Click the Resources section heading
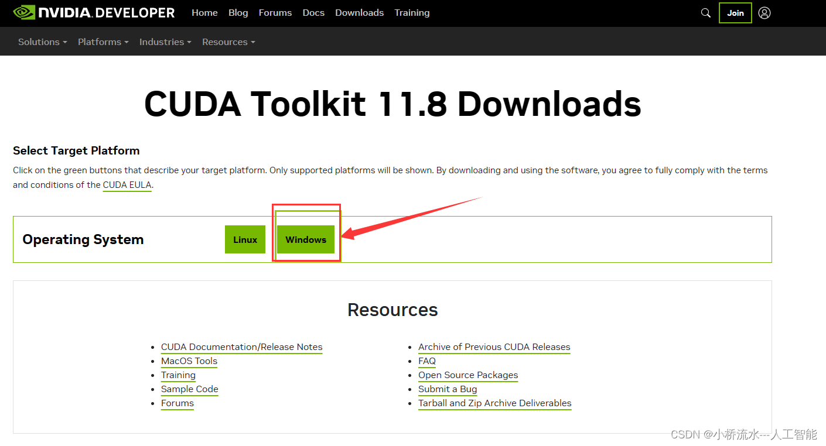Viewport: 826px width, 446px height. (x=392, y=310)
